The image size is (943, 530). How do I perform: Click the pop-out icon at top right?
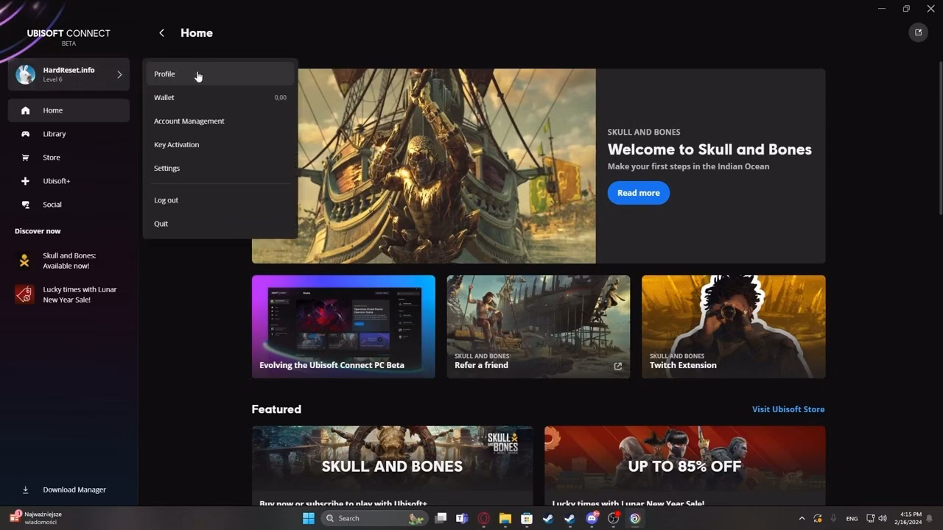[918, 32]
